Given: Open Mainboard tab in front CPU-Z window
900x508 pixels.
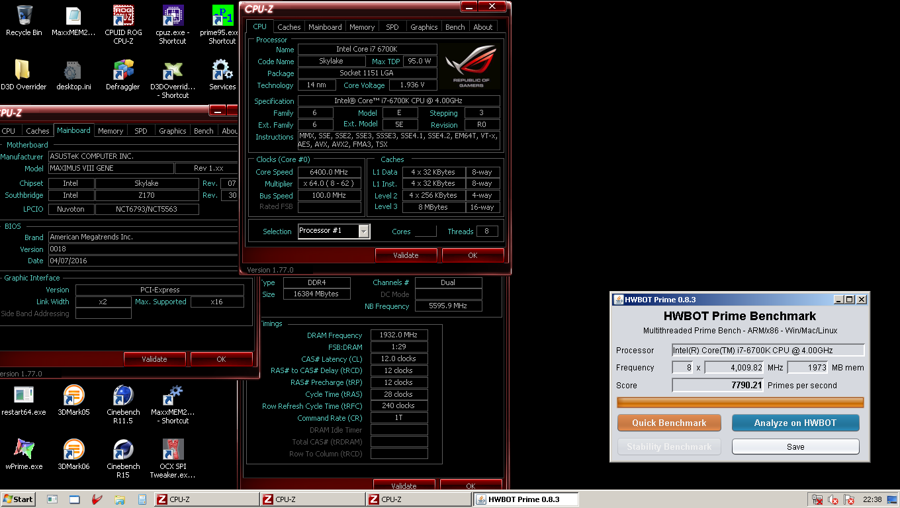Looking at the screenshot, I should point(326,27).
